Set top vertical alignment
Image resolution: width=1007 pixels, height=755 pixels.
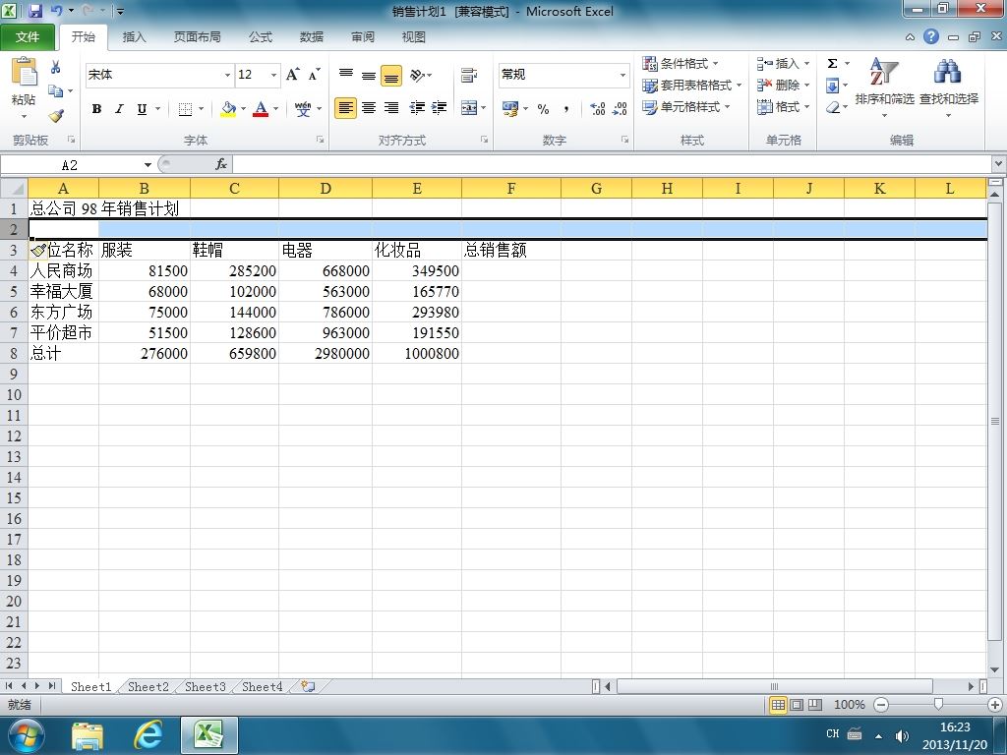[x=345, y=74]
